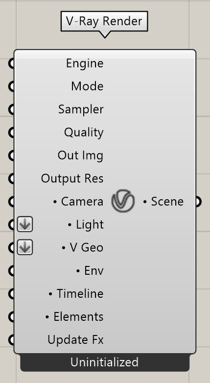Screen dimensions: 210x383
Task: Click the V-Ray logo icon in component center
Action: coord(123,201)
